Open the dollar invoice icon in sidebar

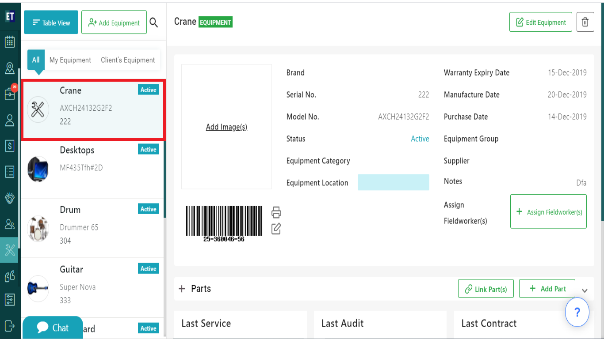click(10, 146)
